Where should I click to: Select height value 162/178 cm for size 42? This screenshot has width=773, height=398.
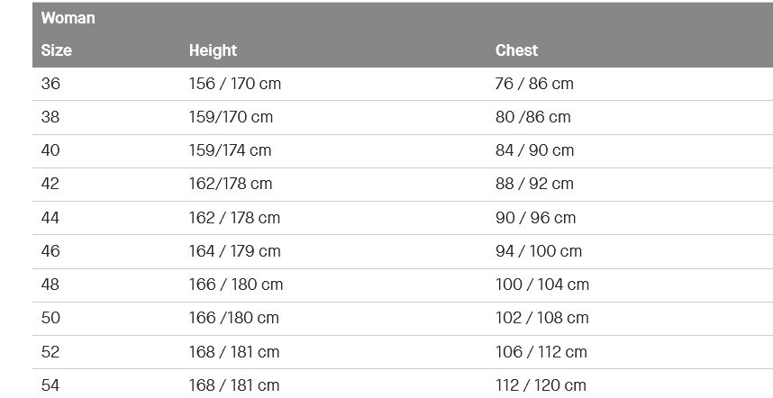pyautogui.click(x=231, y=184)
